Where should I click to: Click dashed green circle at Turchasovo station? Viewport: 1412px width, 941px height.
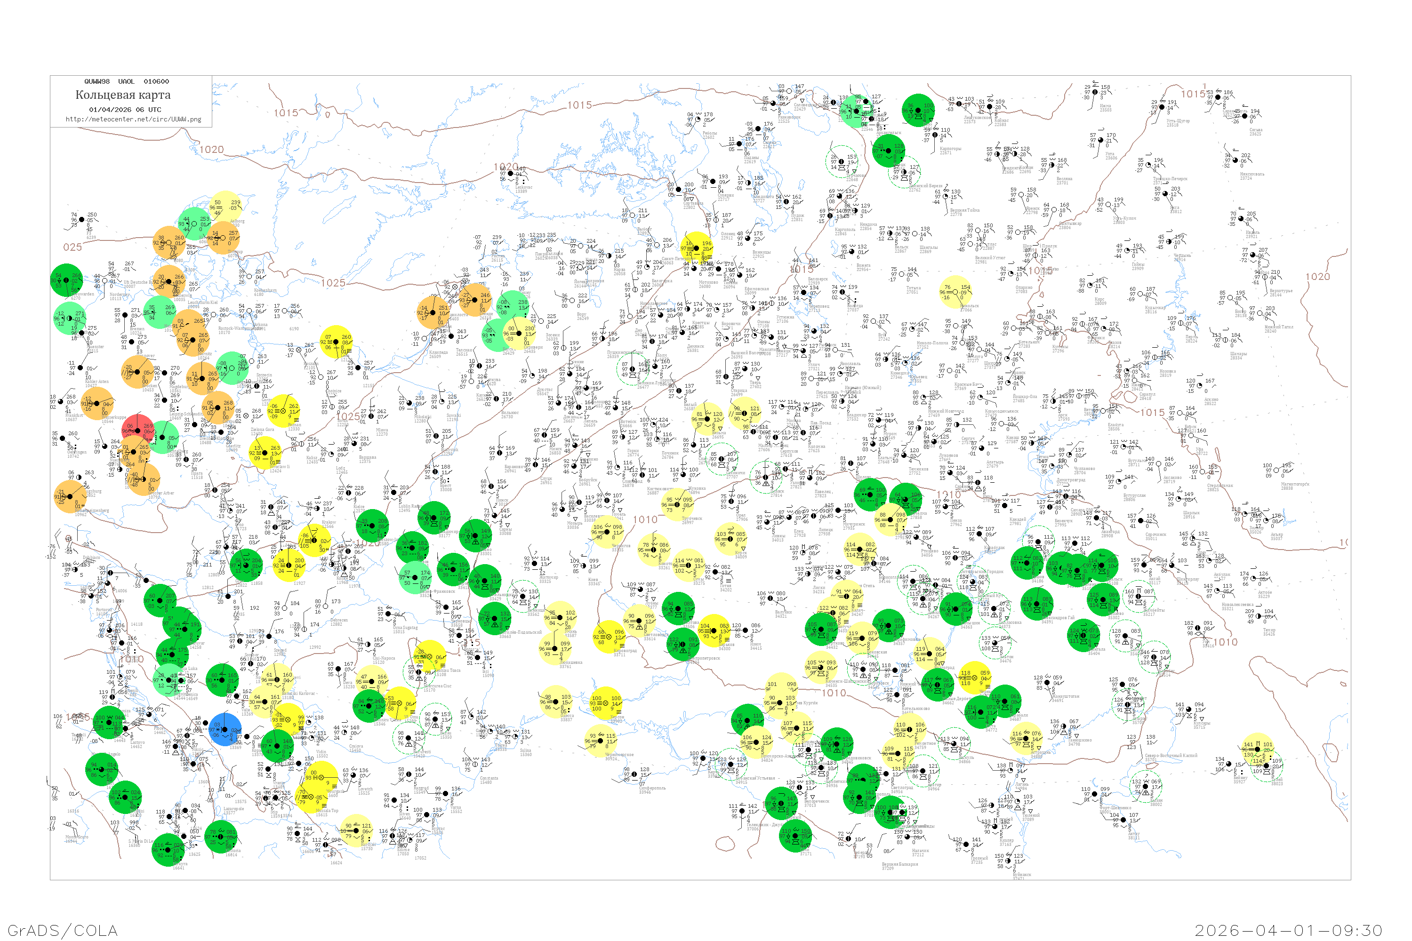pyautogui.click(x=842, y=161)
